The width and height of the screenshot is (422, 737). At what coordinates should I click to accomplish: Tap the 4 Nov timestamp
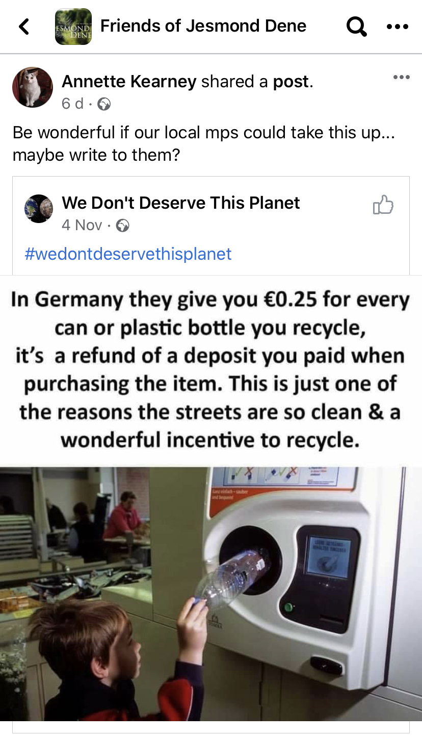pyautogui.click(x=82, y=225)
